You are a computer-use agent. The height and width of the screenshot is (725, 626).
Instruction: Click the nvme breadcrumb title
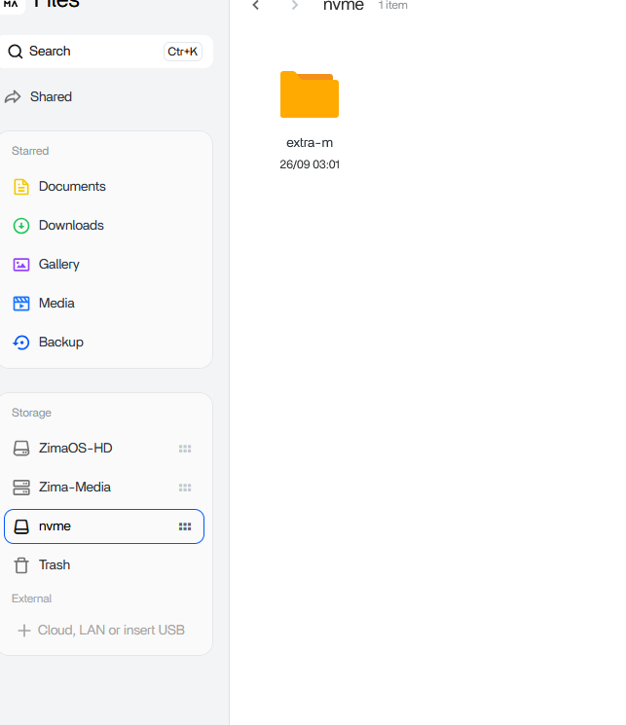click(x=344, y=6)
